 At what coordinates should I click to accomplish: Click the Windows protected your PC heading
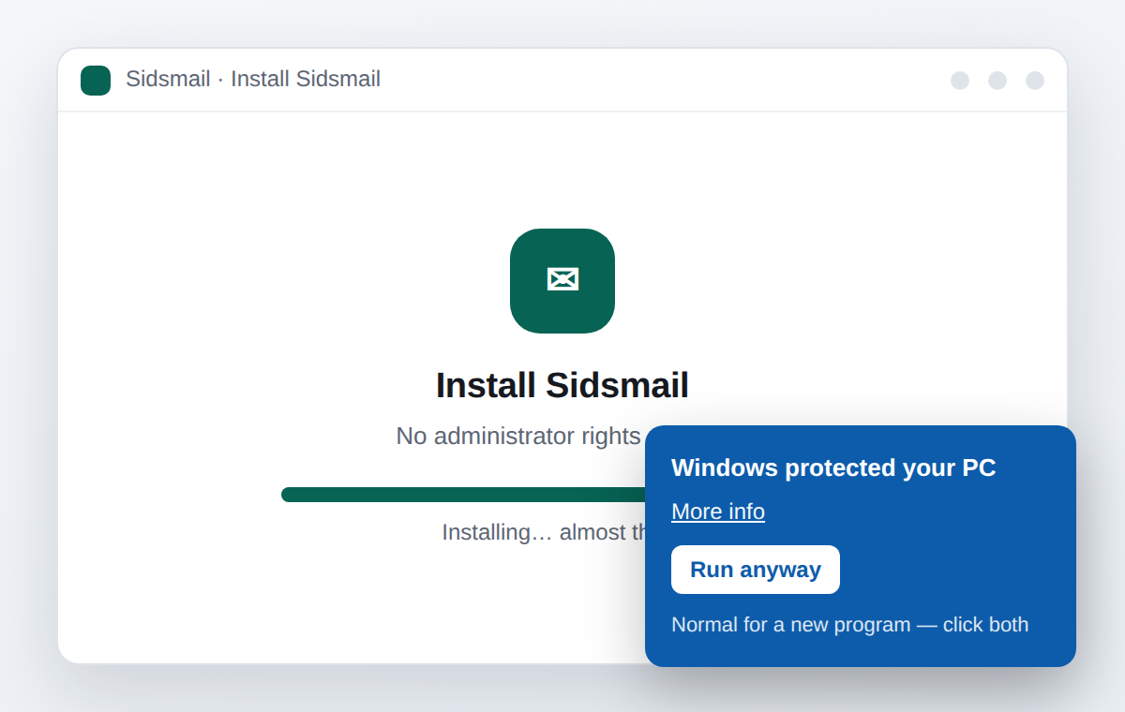[x=833, y=467]
